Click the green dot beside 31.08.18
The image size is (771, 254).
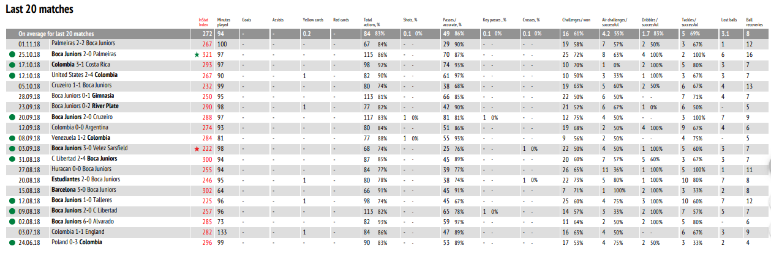pos(12,159)
